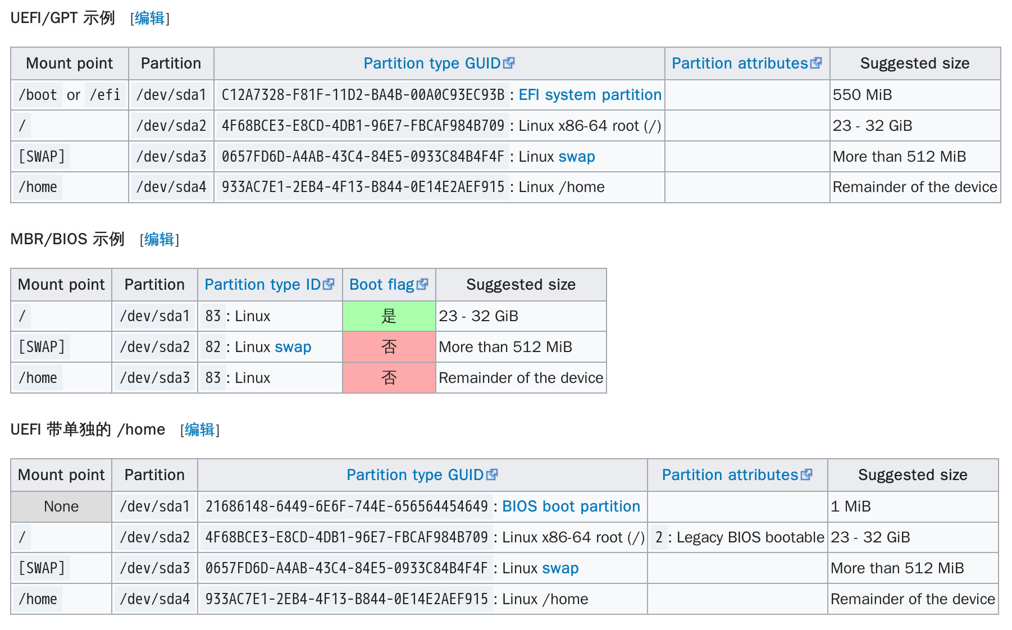Image resolution: width=1012 pixels, height=630 pixels.
Task: Follow swap link in the 82 : Linux row
Action: (x=293, y=347)
